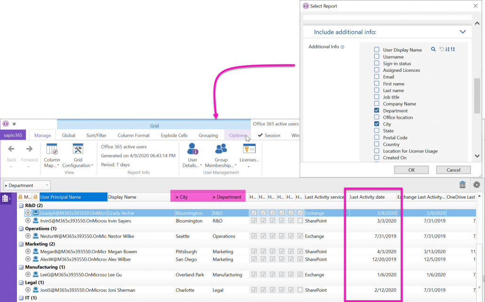Viewport: 485px width, 302px height.
Task: Search the Additional Info list
Action: pyautogui.click(x=433, y=49)
